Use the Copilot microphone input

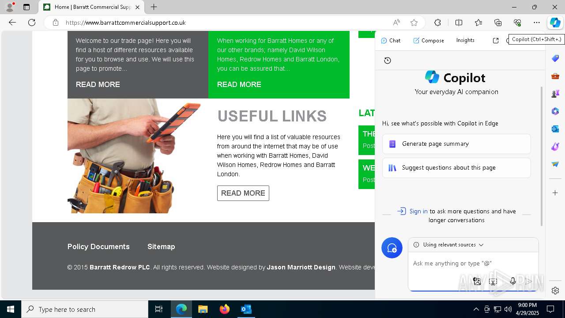[512, 281]
